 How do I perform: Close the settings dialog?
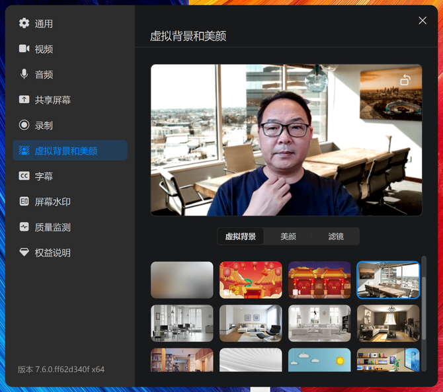tap(423, 20)
